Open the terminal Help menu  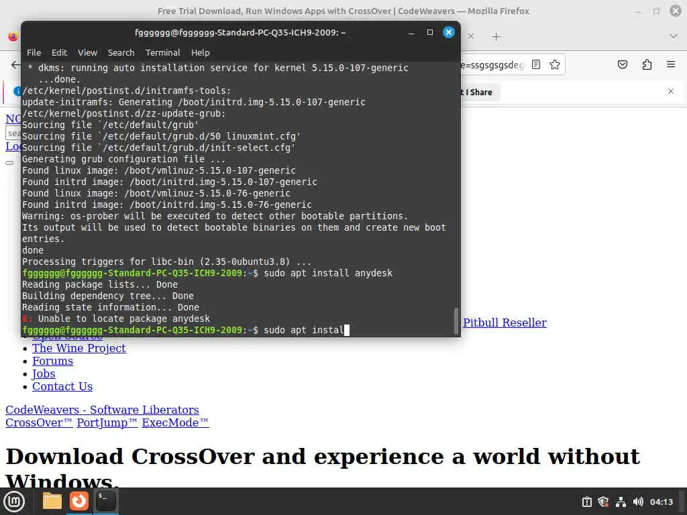click(x=200, y=52)
